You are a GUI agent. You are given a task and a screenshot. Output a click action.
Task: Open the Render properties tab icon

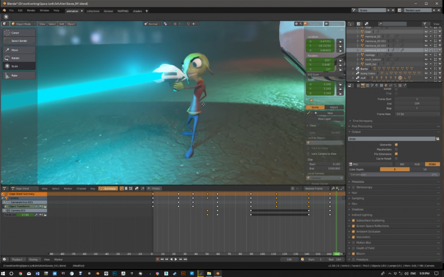click(363, 86)
